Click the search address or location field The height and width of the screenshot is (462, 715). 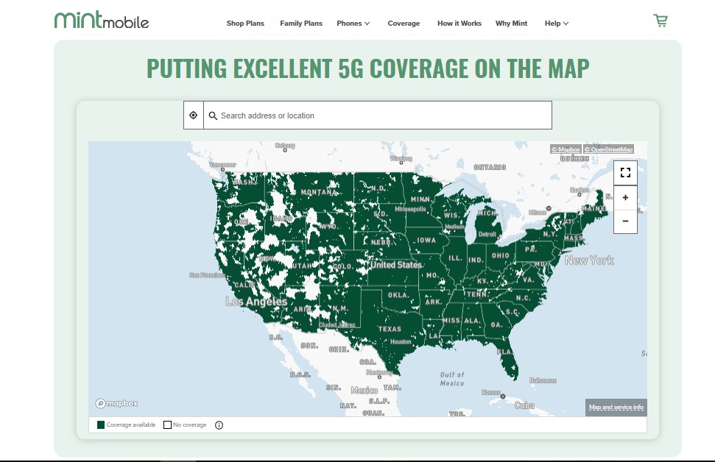pyautogui.click(x=378, y=115)
